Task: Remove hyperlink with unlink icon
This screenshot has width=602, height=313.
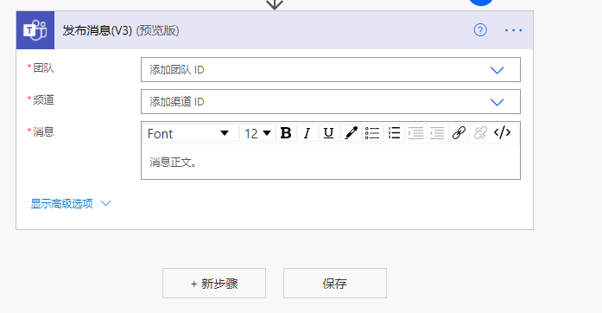Action: point(480,133)
